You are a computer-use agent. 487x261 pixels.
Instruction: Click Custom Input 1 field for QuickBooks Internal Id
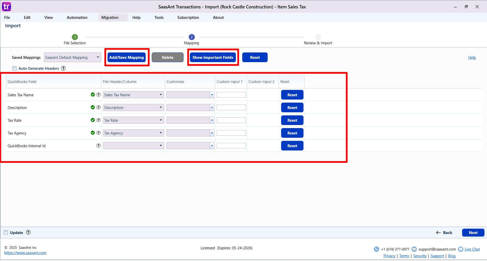[x=231, y=146]
